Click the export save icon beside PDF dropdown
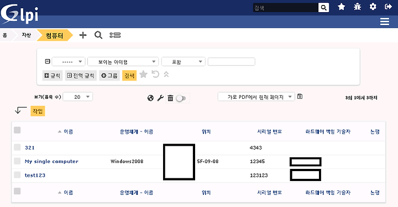 tap(300, 97)
